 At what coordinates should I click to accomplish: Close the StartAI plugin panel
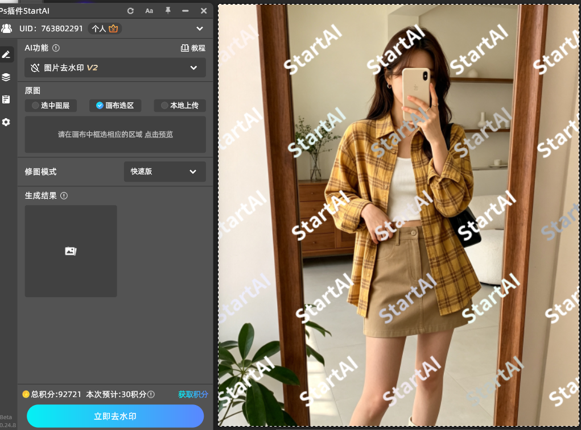tap(204, 11)
